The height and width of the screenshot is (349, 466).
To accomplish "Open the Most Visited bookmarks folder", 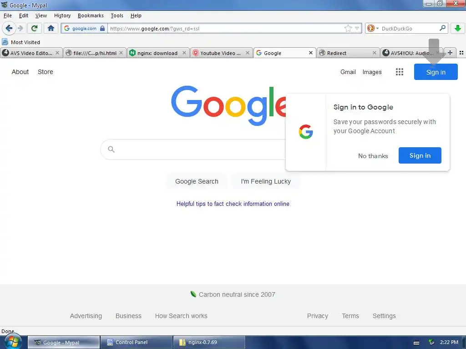I will (x=21, y=42).
